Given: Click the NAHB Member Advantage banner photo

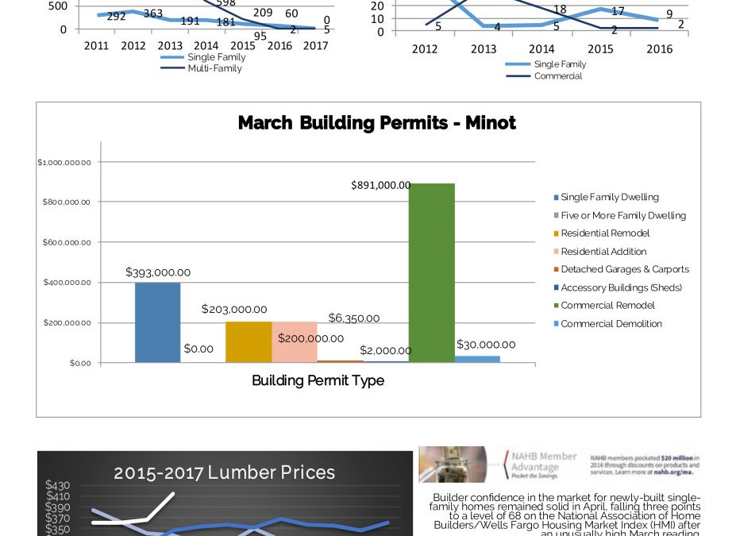Looking at the screenshot, I should [x=453, y=465].
